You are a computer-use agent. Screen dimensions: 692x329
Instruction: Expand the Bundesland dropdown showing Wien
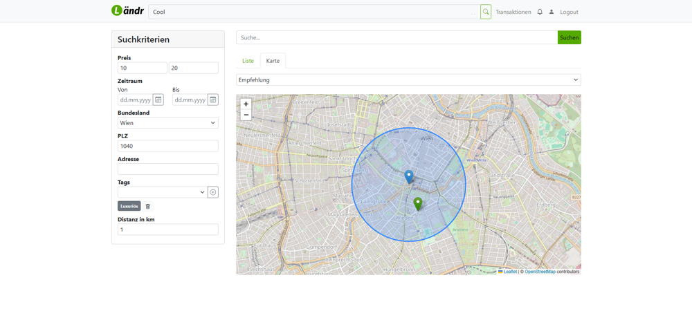[168, 122]
